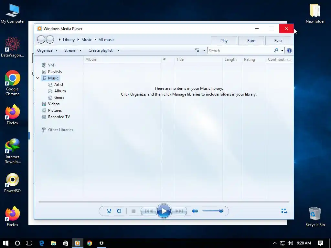Expand the Create playlist dropdown arrow
This screenshot has width=331, height=248.
click(x=118, y=50)
